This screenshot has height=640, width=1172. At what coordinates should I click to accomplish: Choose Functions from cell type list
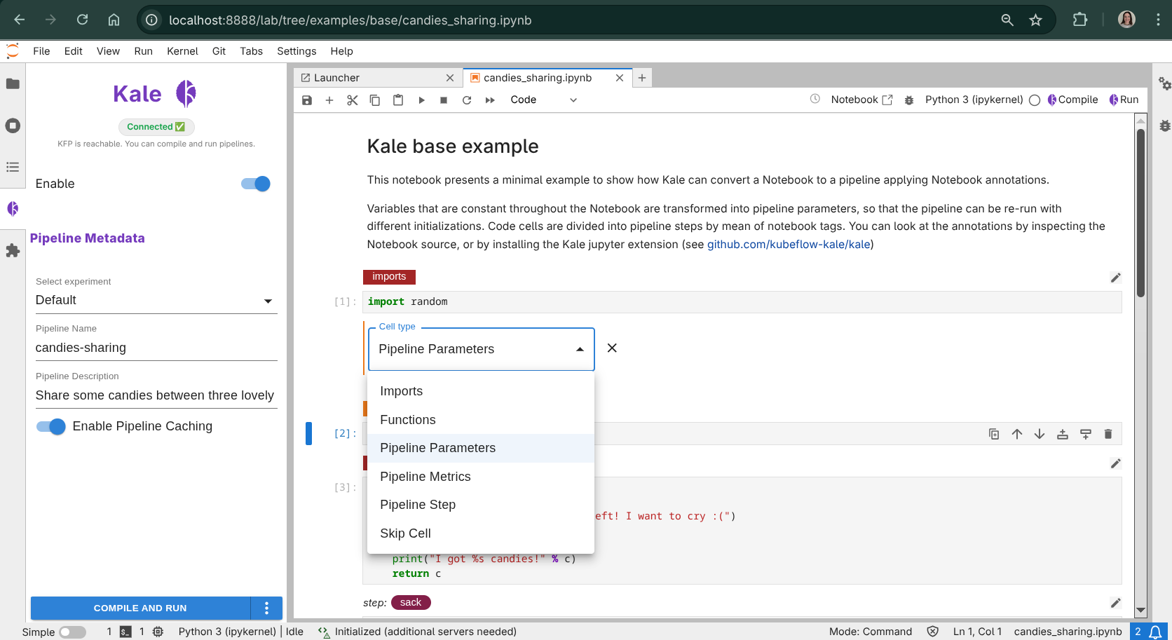pyautogui.click(x=481, y=420)
